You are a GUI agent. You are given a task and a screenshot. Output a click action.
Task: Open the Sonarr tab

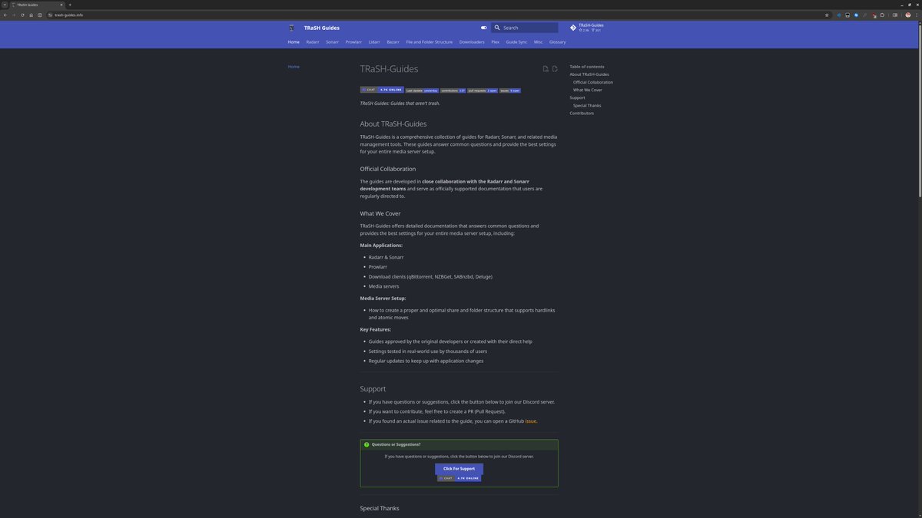[x=332, y=42]
